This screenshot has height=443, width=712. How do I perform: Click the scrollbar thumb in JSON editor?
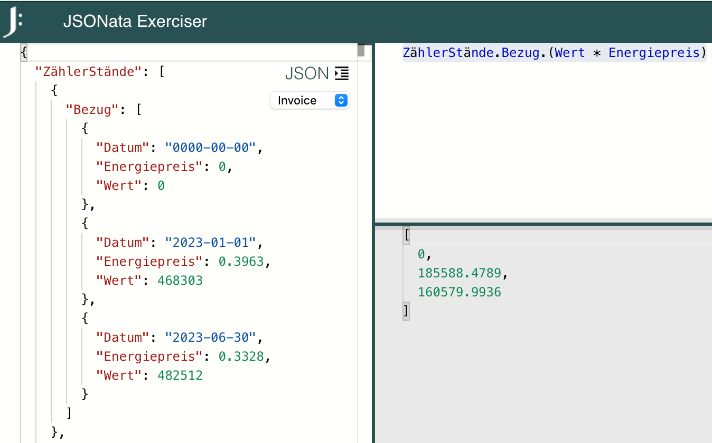click(x=361, y=50)
